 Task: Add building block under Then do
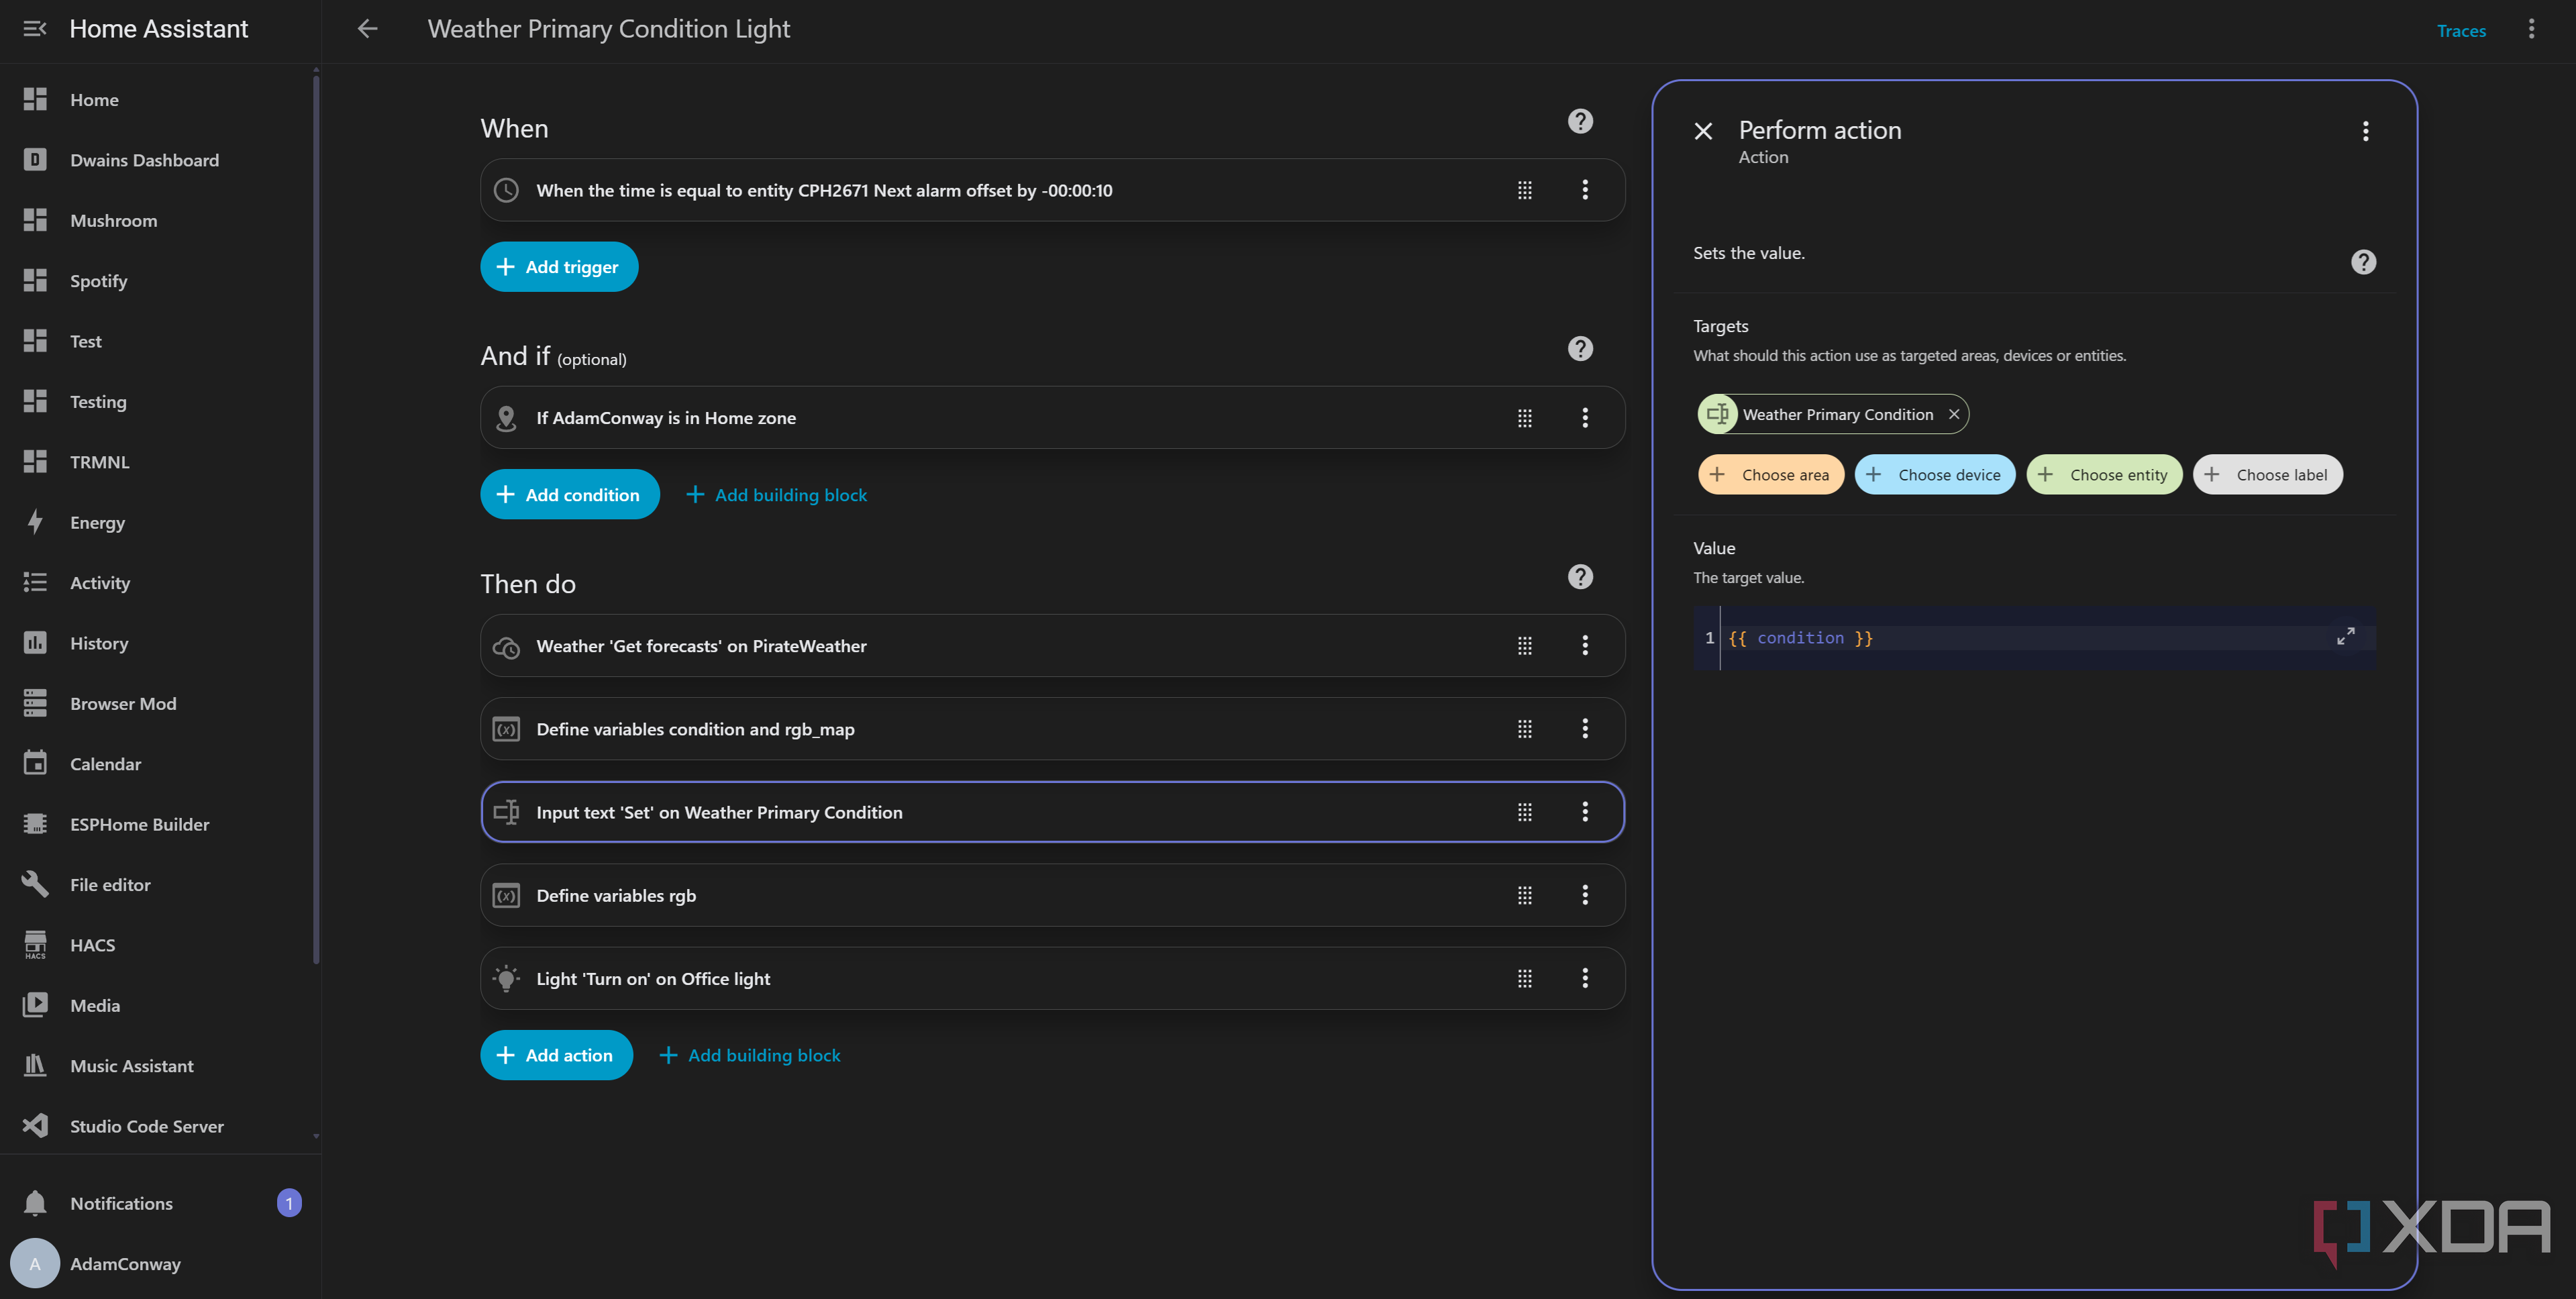pyautogui.click(x=750, y=1056)
